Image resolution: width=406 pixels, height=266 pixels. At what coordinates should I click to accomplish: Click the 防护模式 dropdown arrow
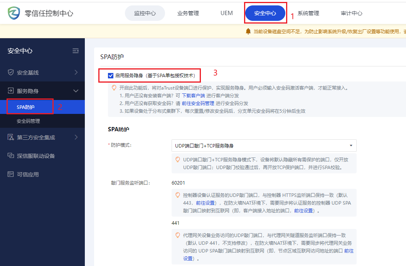click(351, 146)
